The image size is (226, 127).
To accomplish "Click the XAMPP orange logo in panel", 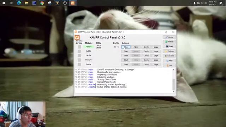I will (x=77, y=38).
